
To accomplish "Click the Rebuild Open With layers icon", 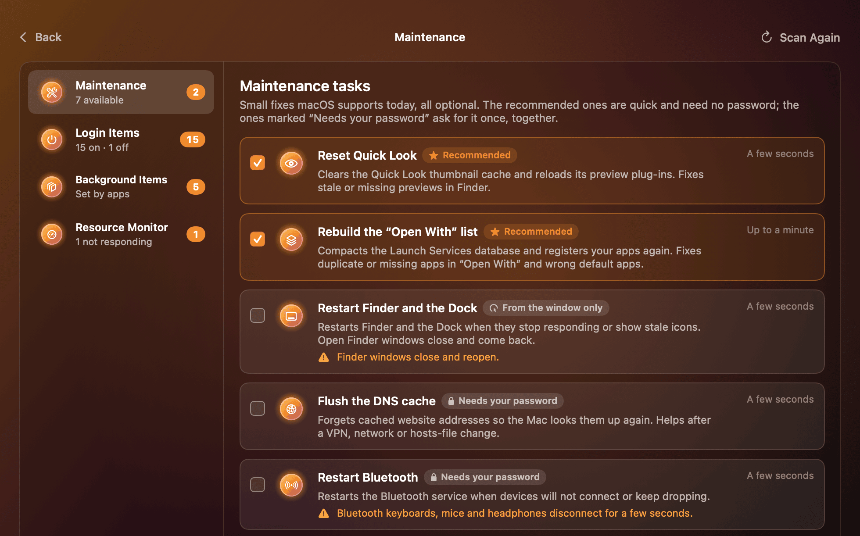I will click(291, 239).
